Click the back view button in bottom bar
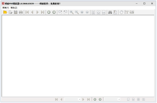 tap(95, 99)
